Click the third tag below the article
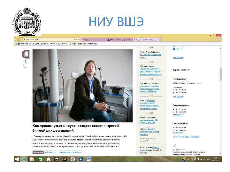This screenshot has width=230, height=172. coord(65,152)
